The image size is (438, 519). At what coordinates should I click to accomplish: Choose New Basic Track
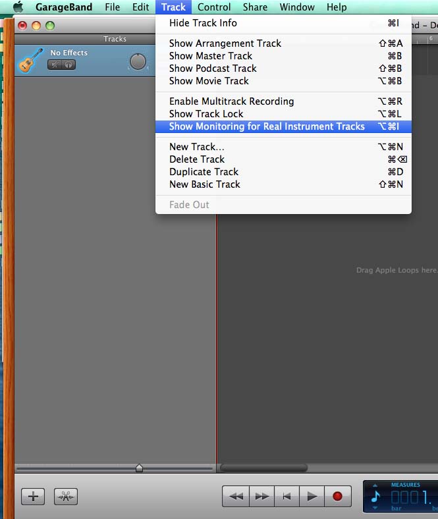click(x=283, y=184)
